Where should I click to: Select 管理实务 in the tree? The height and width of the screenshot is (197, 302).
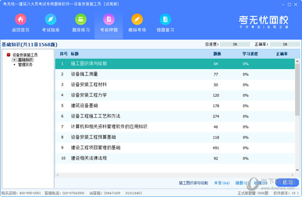pos(25,64)
